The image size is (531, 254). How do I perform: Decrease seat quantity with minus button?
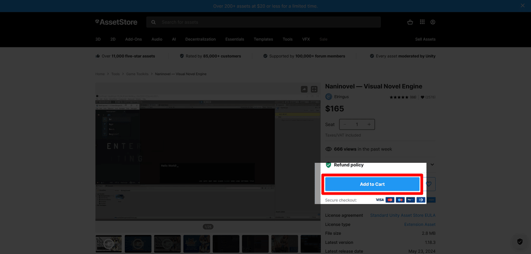click(345, 124)
